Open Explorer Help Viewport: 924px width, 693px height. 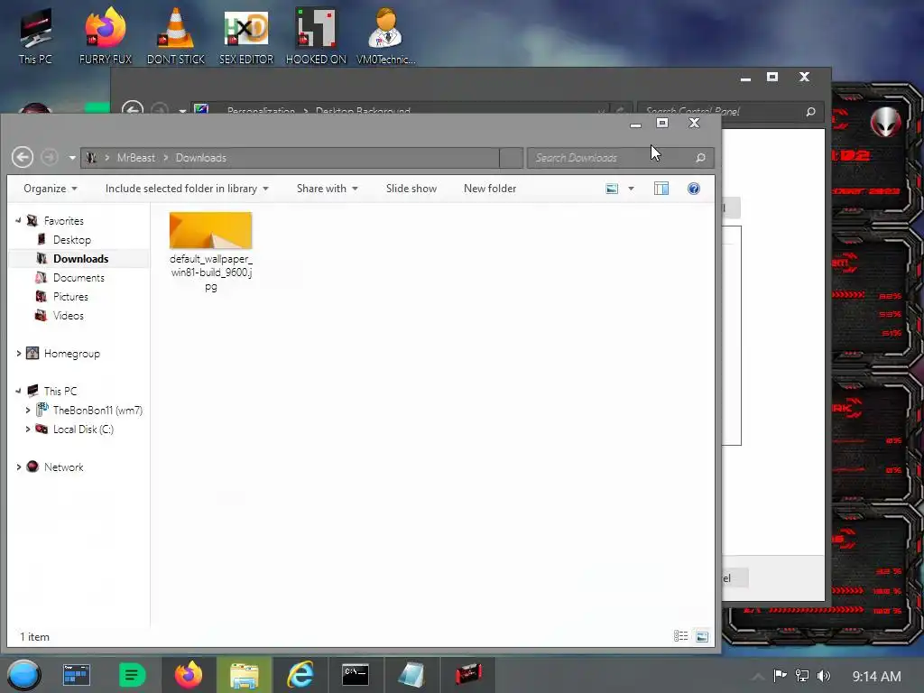694,189
